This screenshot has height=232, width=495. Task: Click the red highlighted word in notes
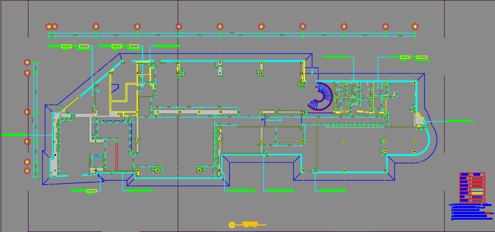click(x=488, y=213)
